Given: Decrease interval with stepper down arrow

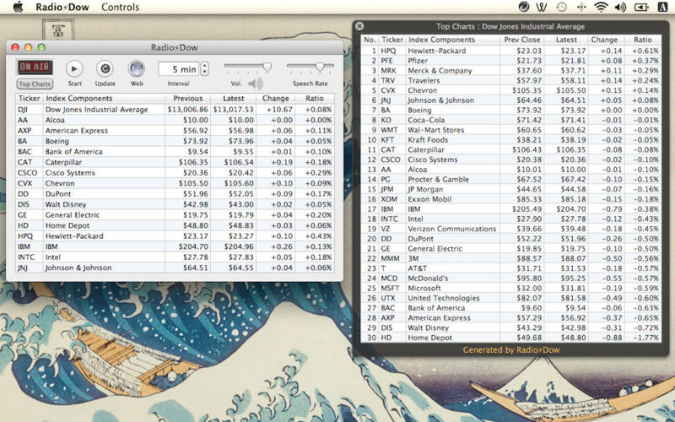Looking at the screenshot, I should tap(205, 73).
